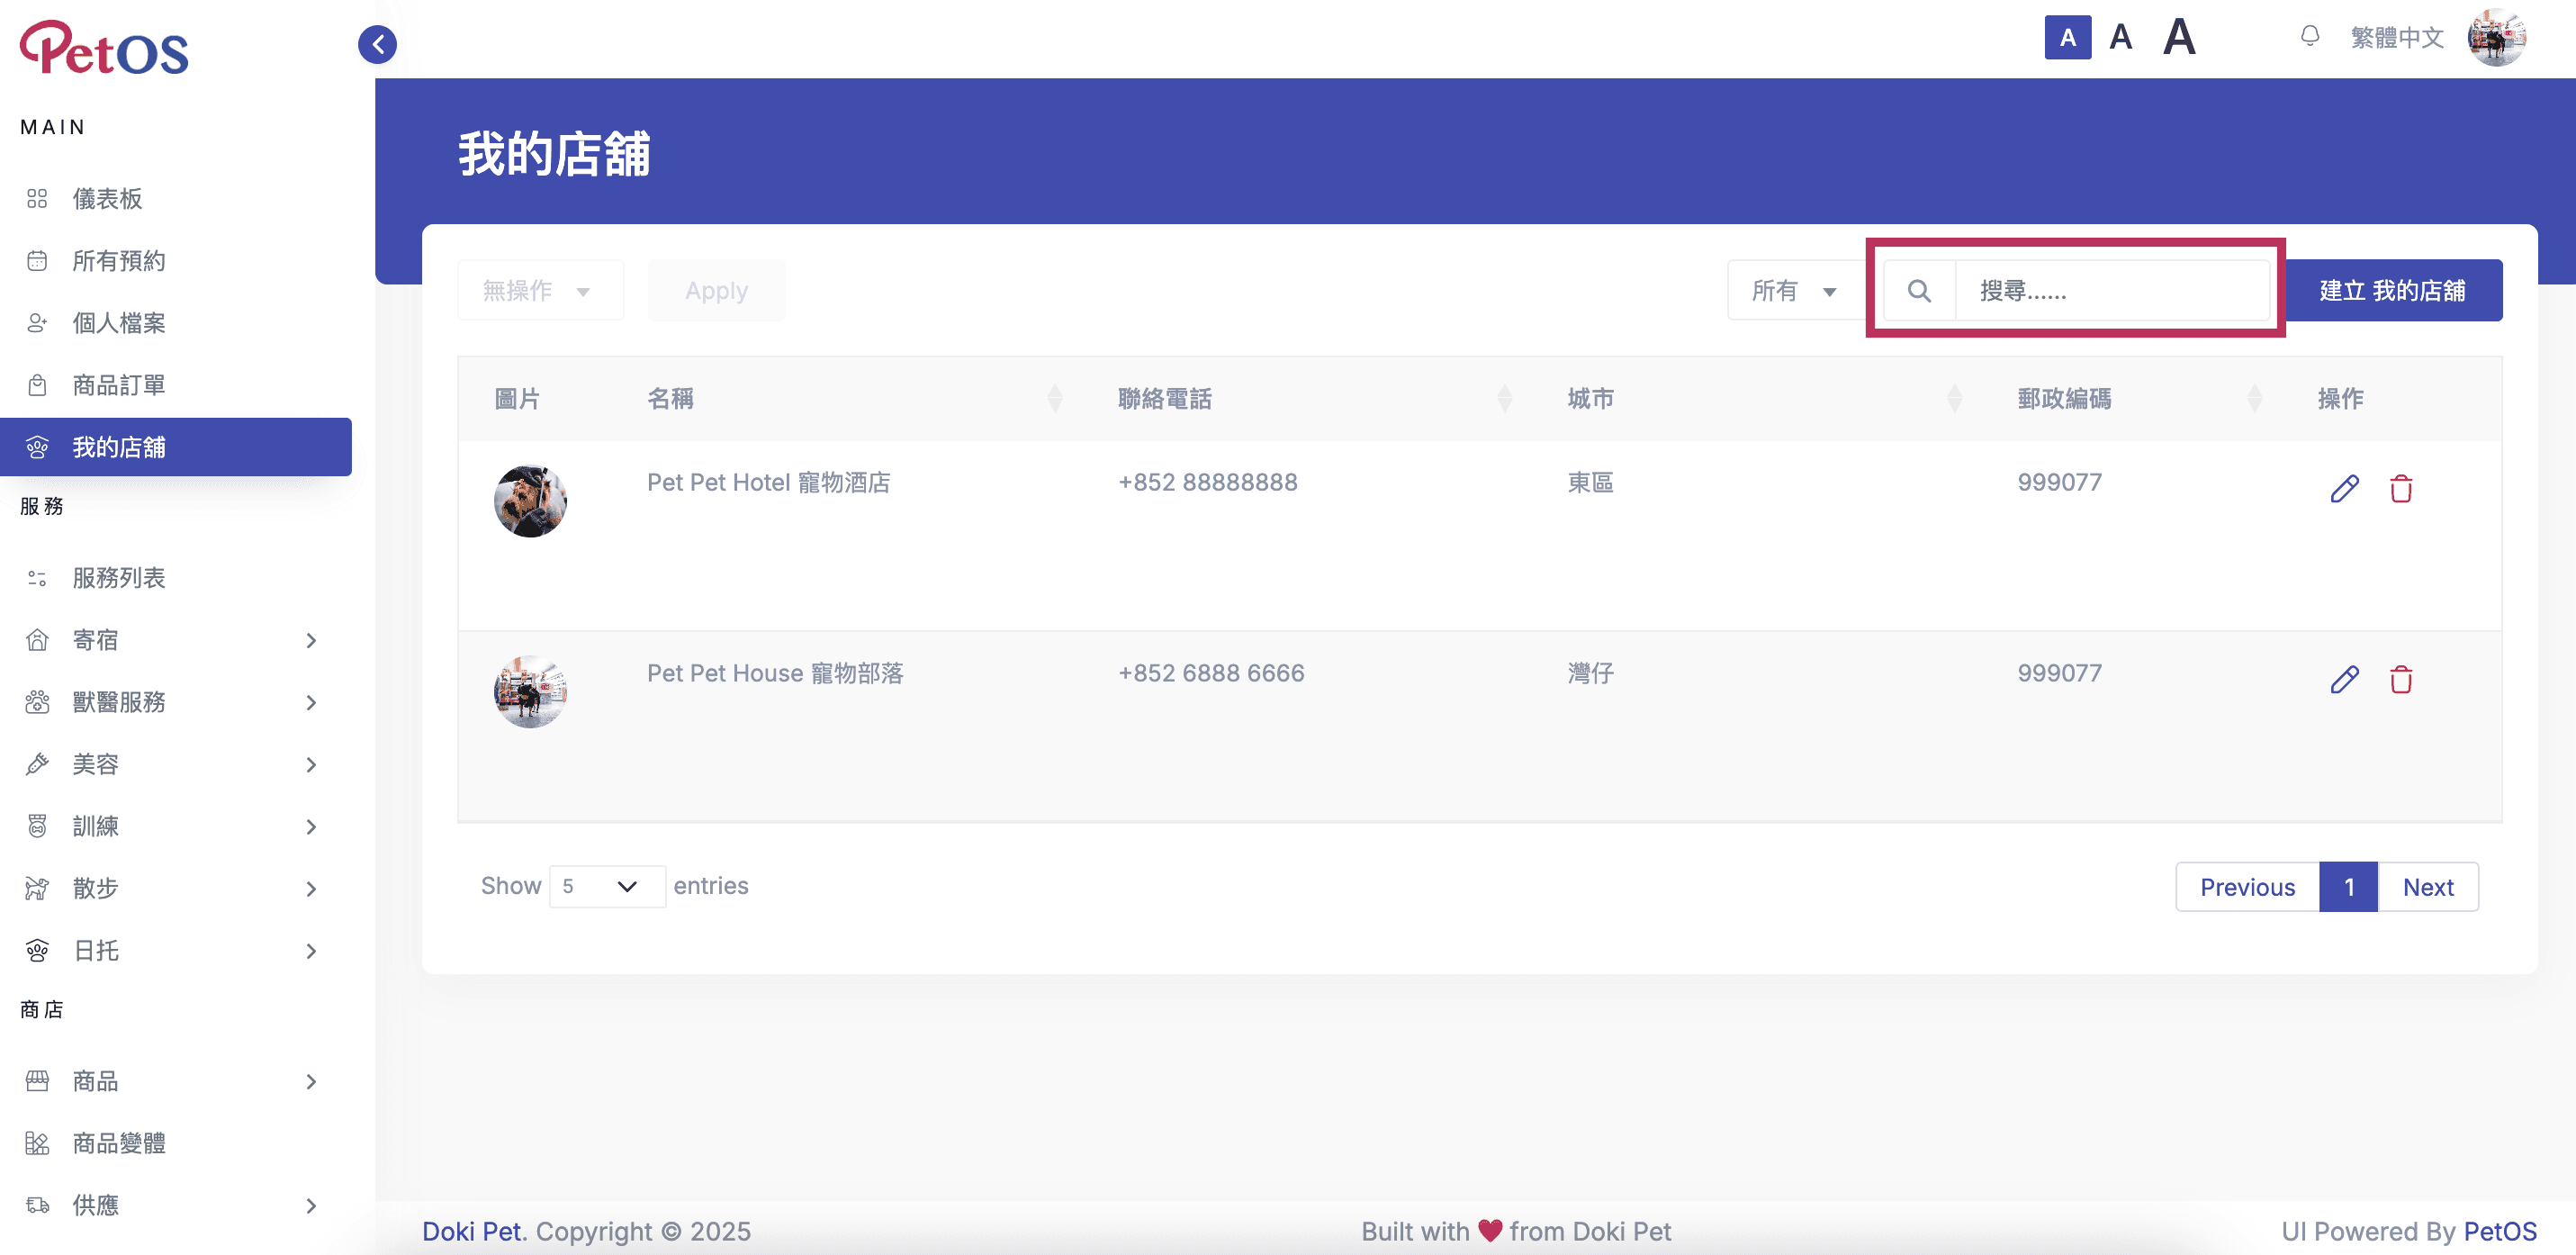Viewport: 2576px width, 1255px height.
Task: Click the 寄宿 house icon
Action: pyautogui.click(x=37, y=640)
